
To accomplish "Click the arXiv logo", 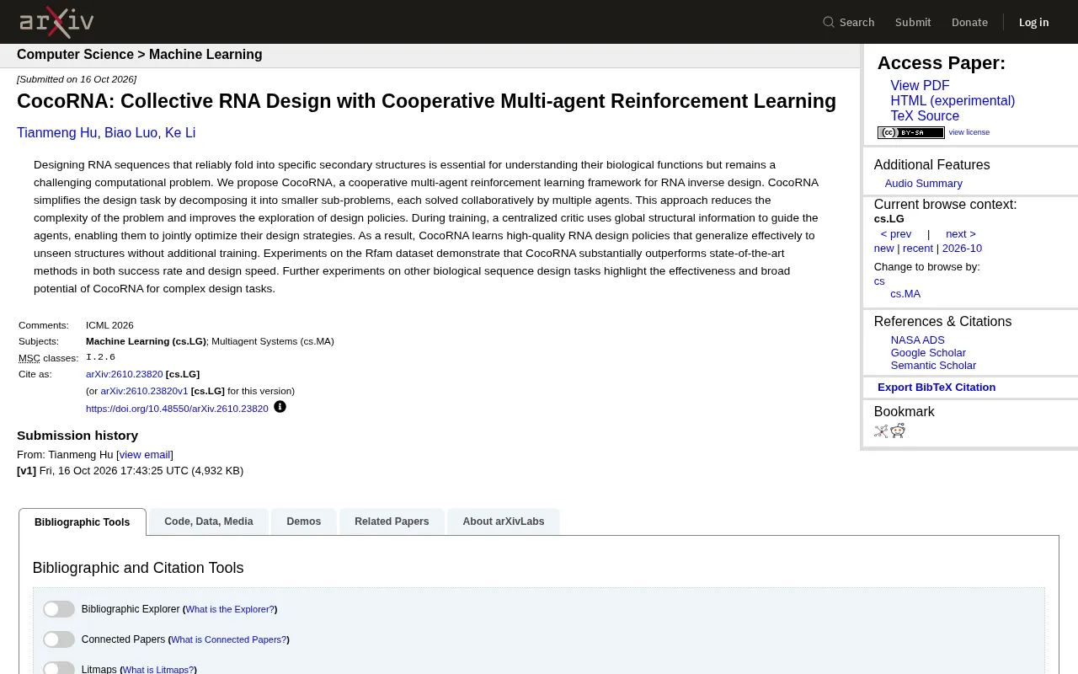I will pyautogui.click(x=56, y=22).
